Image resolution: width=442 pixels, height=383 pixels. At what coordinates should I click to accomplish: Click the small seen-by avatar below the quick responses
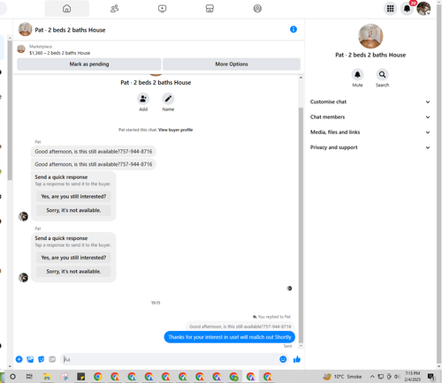tap(289, 289)
